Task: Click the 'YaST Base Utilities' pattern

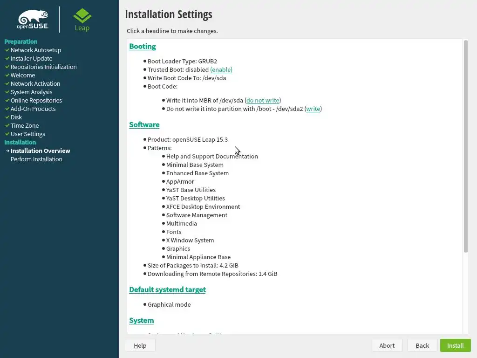Action: click(191, 190)
